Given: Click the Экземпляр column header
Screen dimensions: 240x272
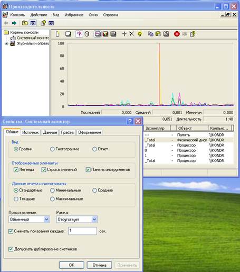Looking at the screenshot, I should (x=157, y=128).
